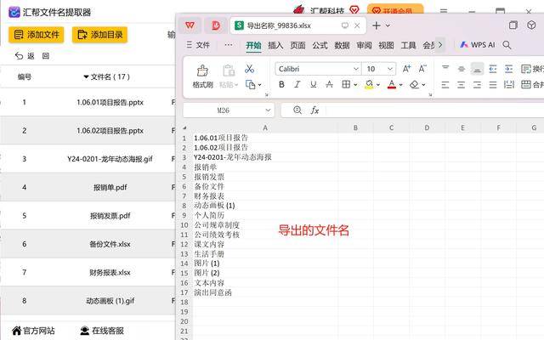Switch to the 审阅 ribbon tab
544x340 pixels.
click(364, 45)
